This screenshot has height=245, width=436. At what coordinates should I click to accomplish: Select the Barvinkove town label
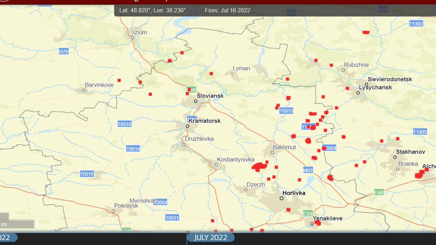(x=99, y=85)
